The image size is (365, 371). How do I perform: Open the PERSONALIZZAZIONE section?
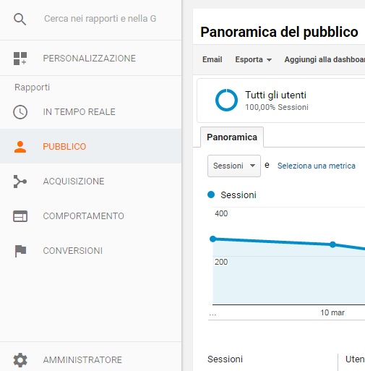click(x=90, y=59)
